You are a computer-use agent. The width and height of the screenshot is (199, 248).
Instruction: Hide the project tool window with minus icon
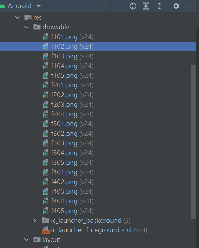coord(189,6)
